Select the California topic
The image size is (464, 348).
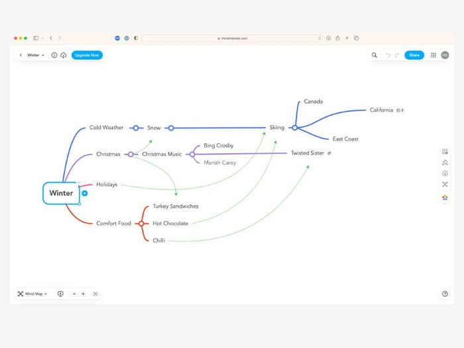[x=381, y=110]
